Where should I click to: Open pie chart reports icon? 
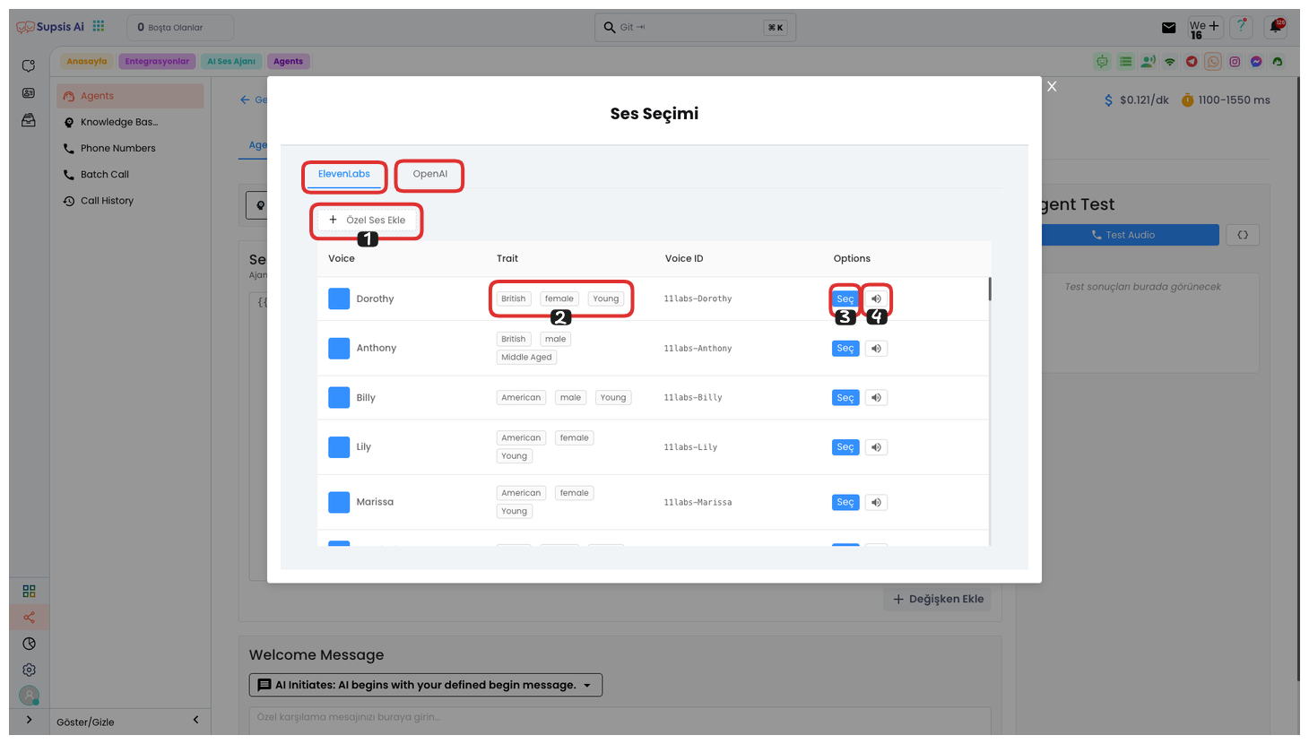click(29, 644)
